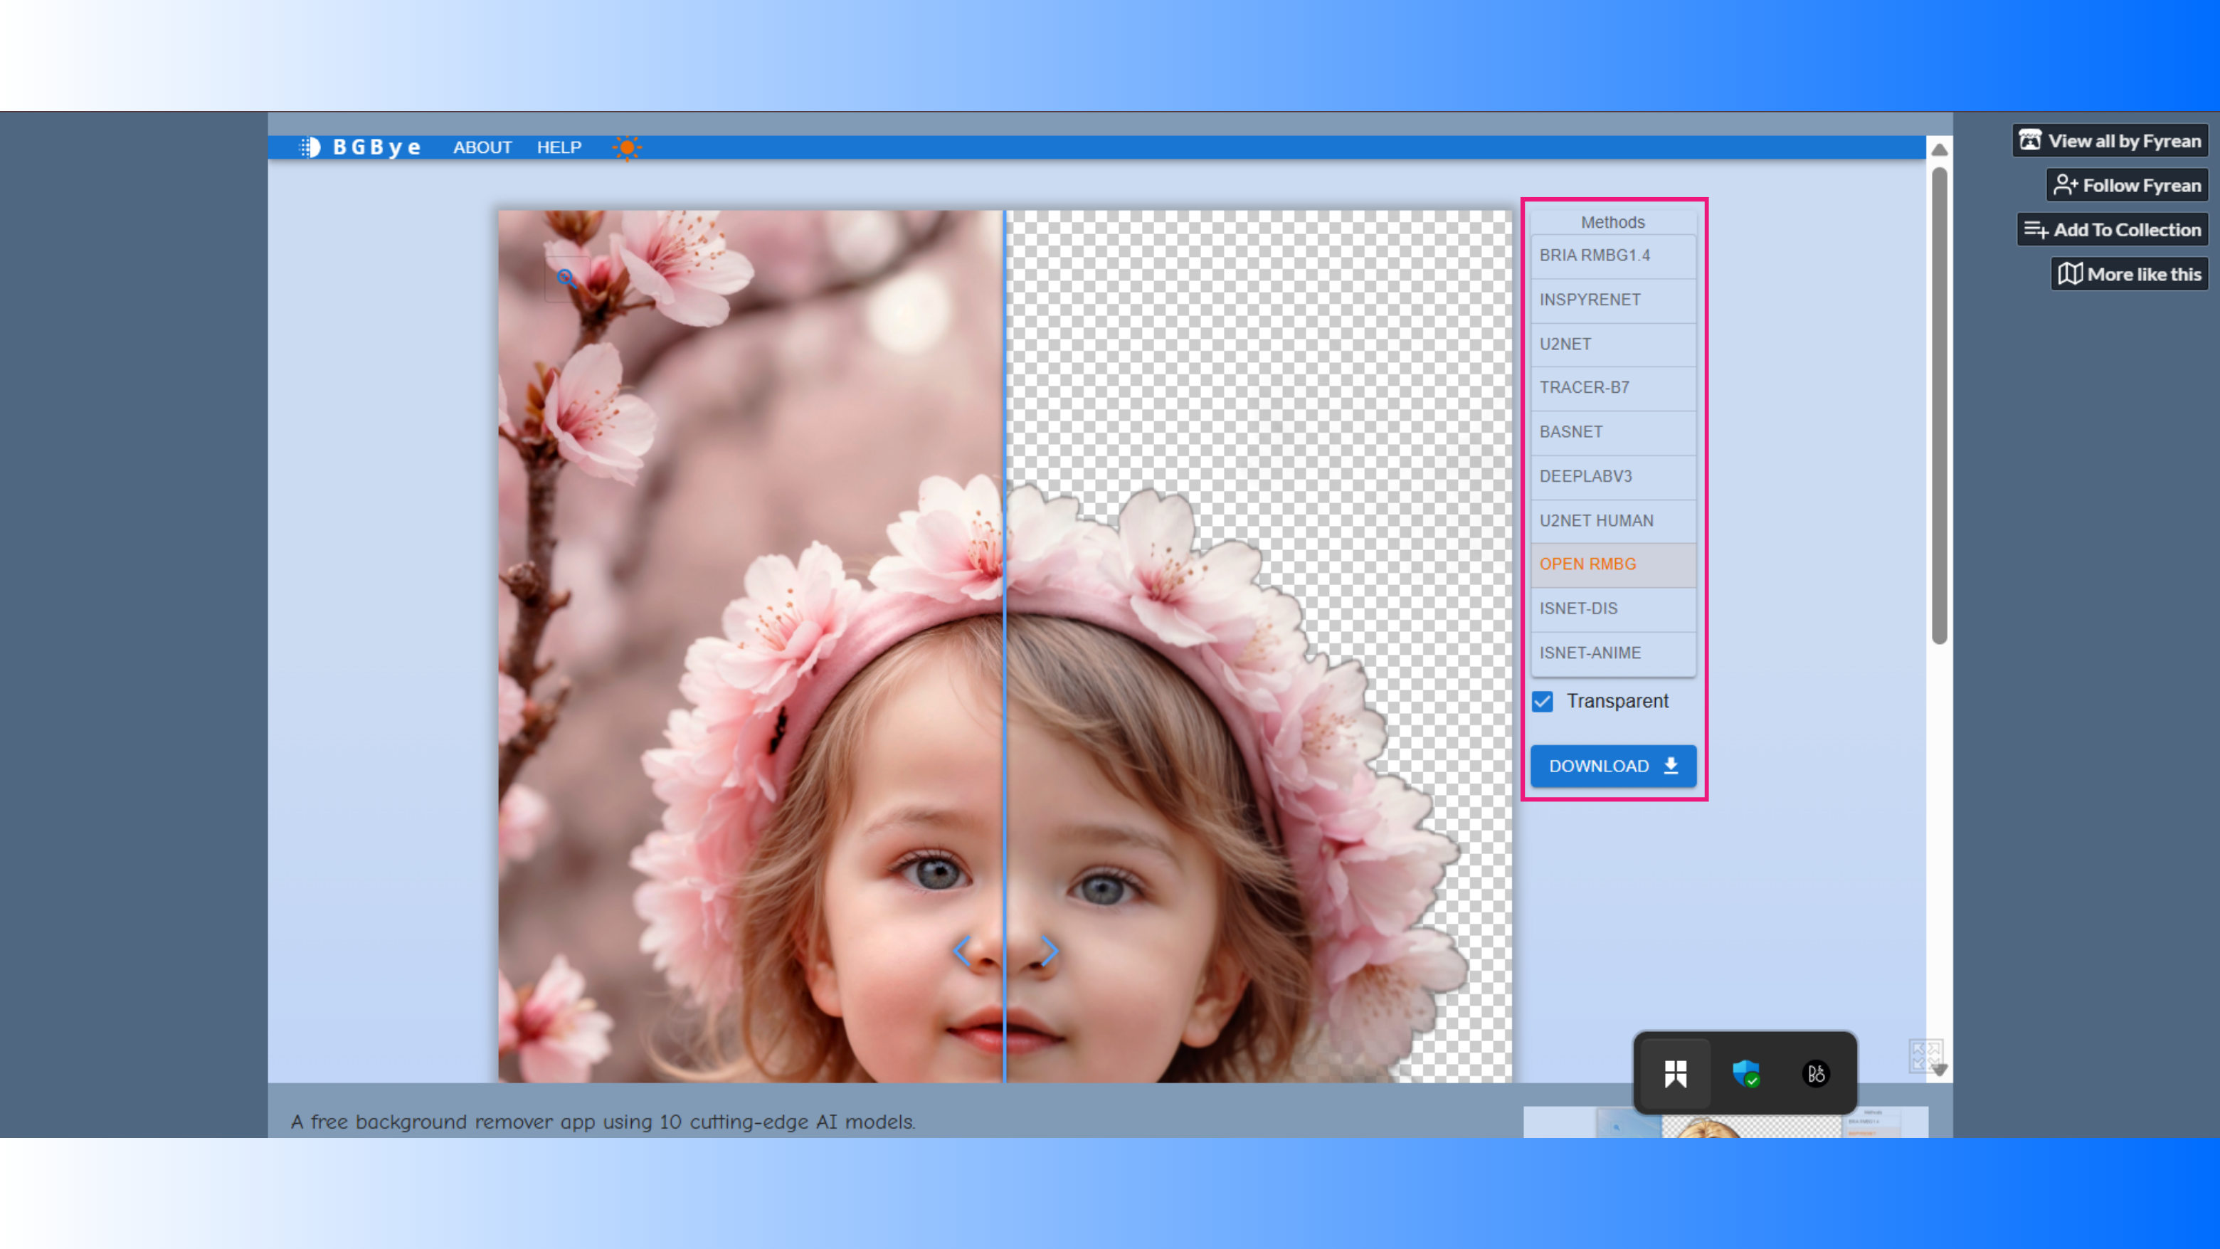Click the magnifier zoom icon on image
The width and height of the screenshot is (2220, 1249).
click(x=566, y=278)
